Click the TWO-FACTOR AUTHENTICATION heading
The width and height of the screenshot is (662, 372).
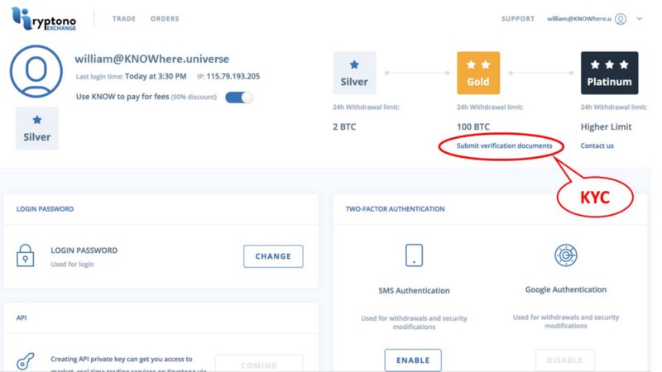point(395,209)
